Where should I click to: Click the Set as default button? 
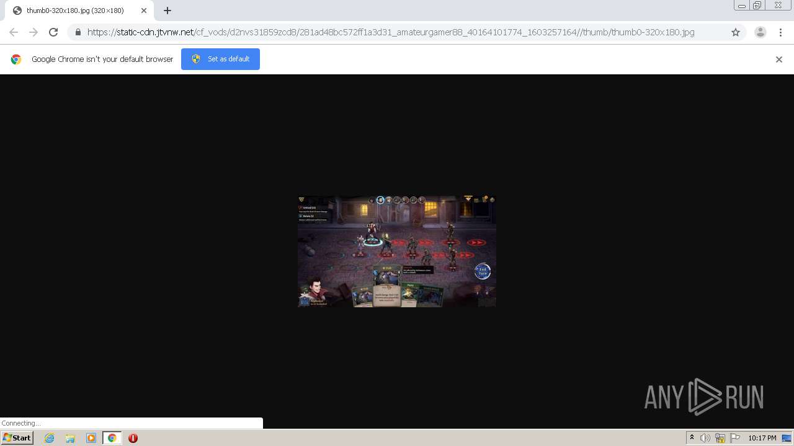(220, 59)
